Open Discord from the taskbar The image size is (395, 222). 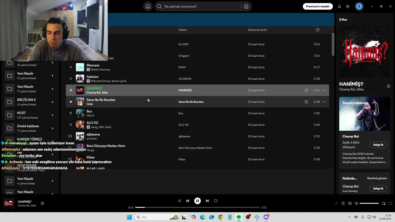pos(266,217)
